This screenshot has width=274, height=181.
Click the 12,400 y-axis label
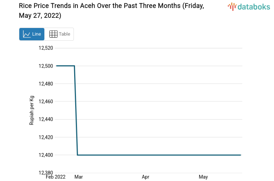[x=46, y=155]
